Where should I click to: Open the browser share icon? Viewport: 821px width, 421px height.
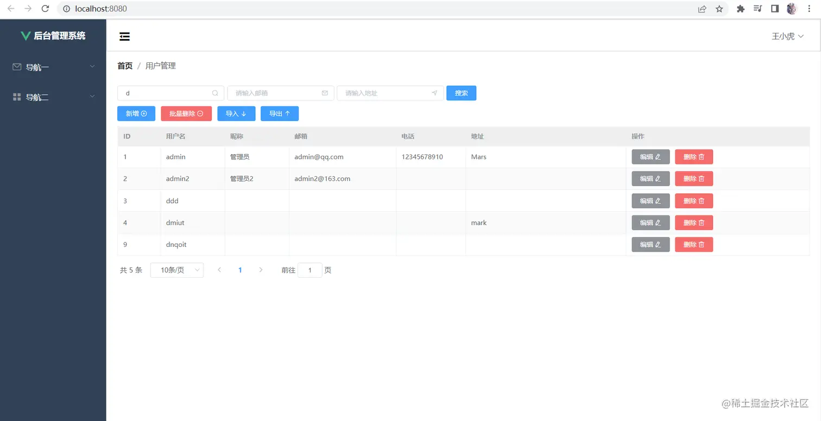tap(702, 9)
